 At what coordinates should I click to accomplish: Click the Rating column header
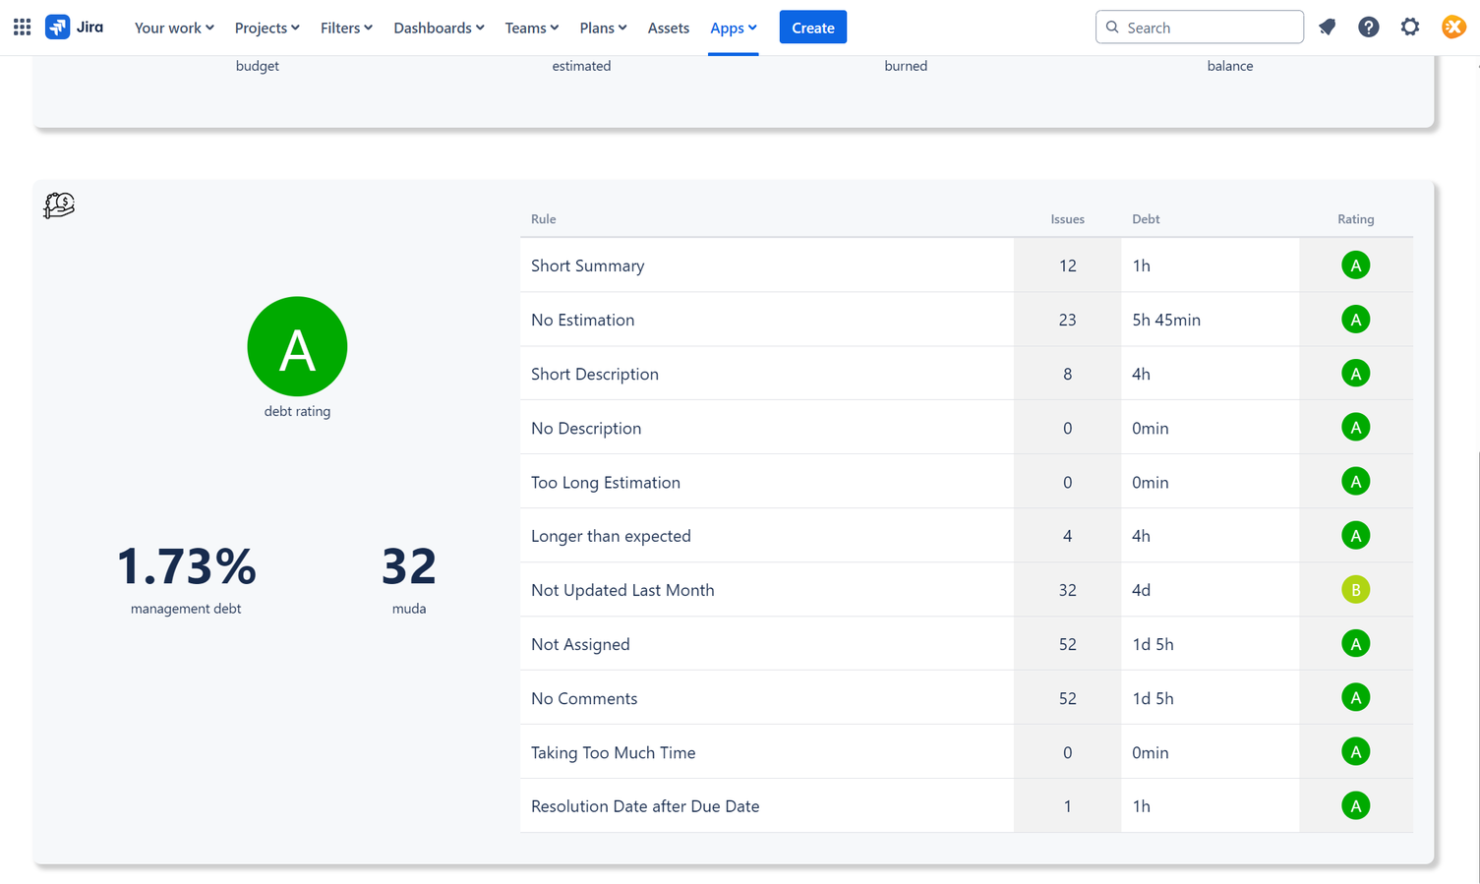[x=1355, y=219]
